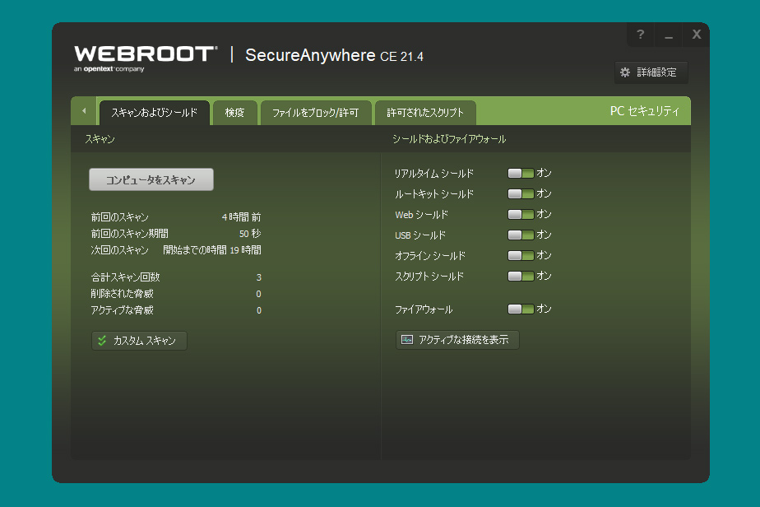The height and width of the screenshot is (507, 760).
Task: Switch off the スクリプト シールド toggle
Action: click(521, 276)
